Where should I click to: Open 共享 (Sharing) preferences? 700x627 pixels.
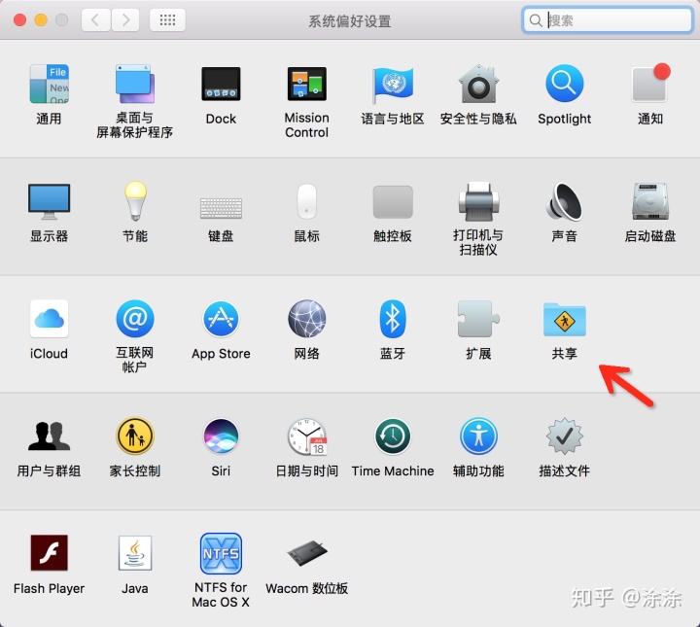point(564,320)
